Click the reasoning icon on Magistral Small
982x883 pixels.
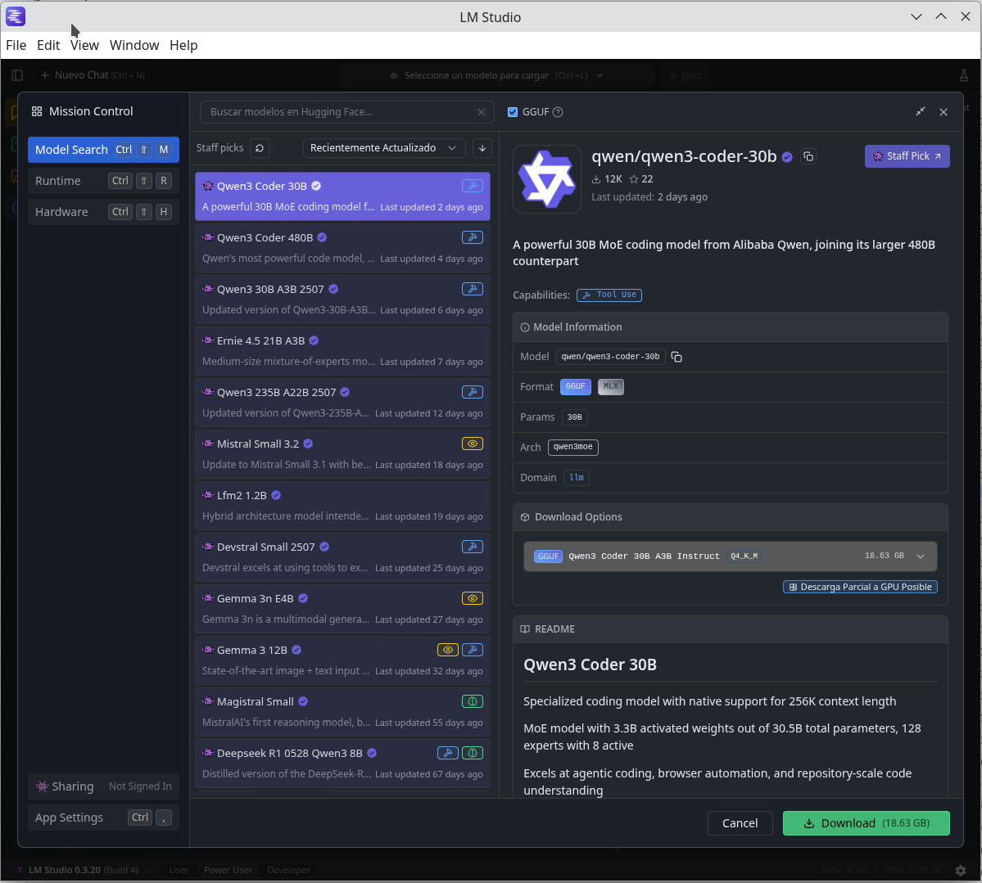pyautogui.click(x=473, y=701)
